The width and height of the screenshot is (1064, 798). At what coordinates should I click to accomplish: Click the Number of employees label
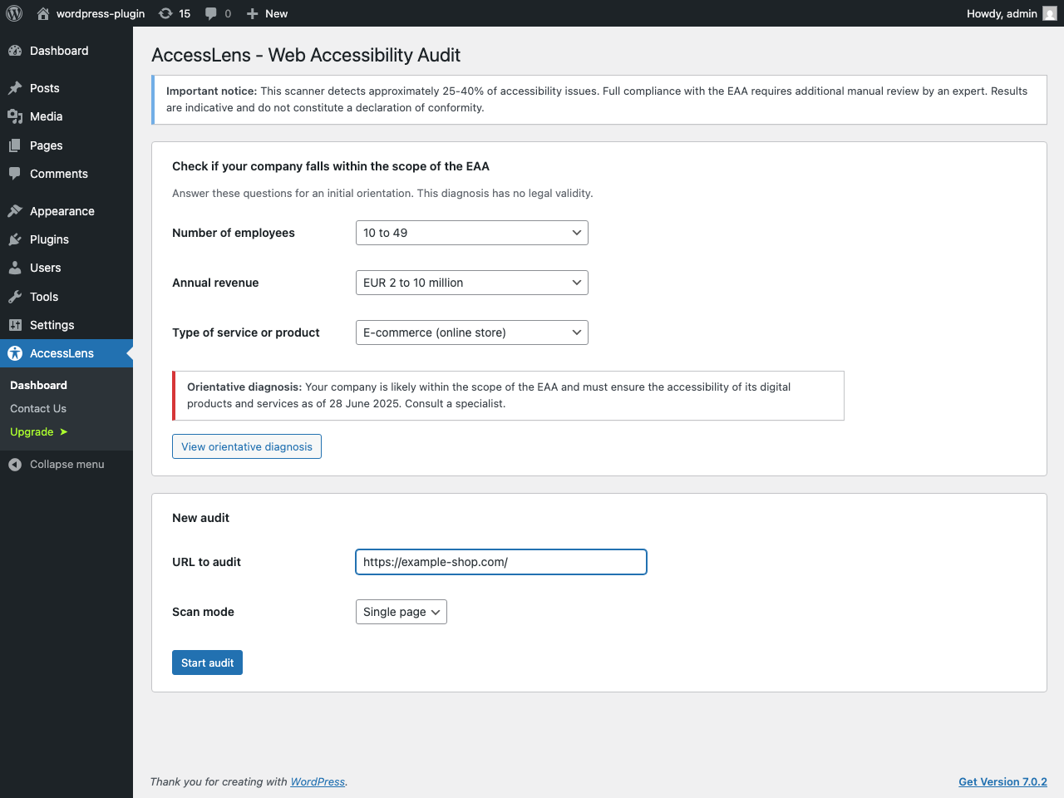(x=234, y=233)
